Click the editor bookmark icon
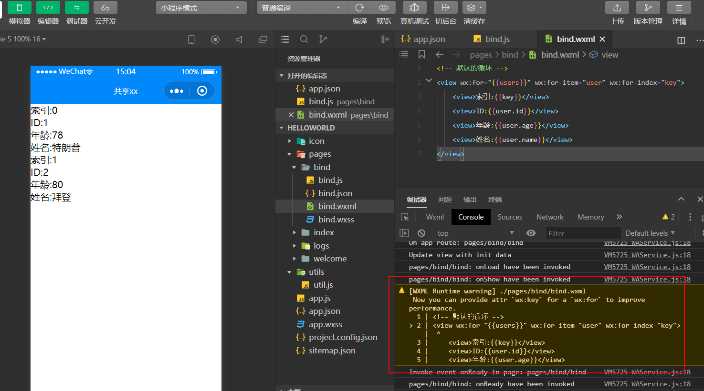 421,55
